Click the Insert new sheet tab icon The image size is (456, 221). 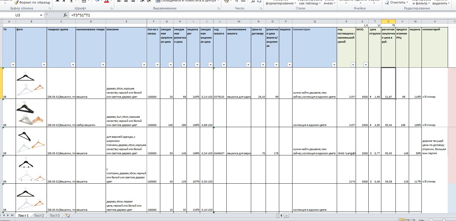pos(68,215)
